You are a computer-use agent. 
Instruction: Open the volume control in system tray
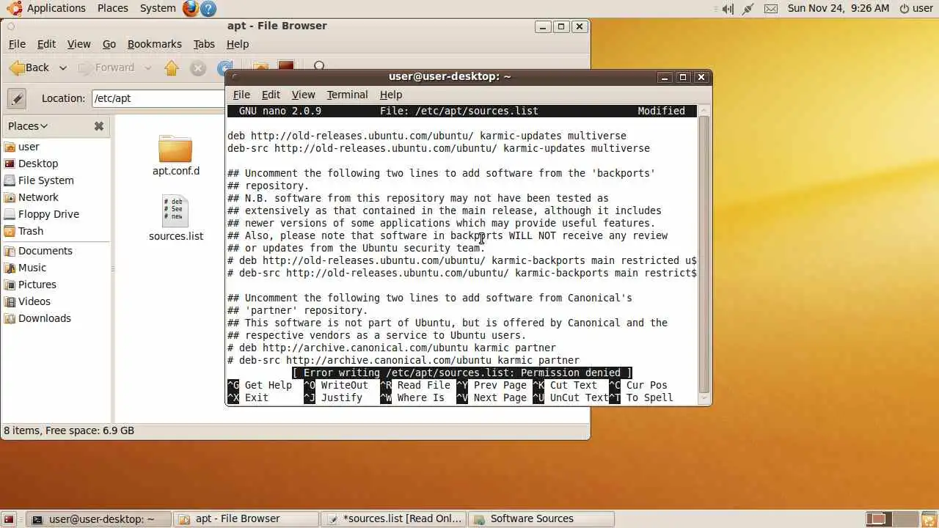pyautogui.click(x=728, y=9)
